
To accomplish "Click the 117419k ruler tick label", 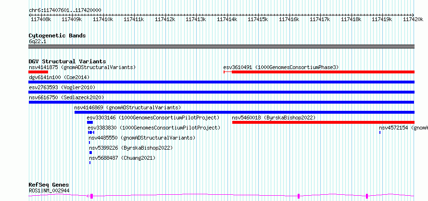I will pyautogui.click(x=382, y=19).
